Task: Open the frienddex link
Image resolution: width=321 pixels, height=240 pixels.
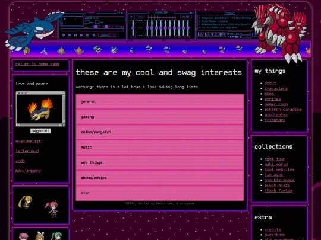Action: click(275, 120)
